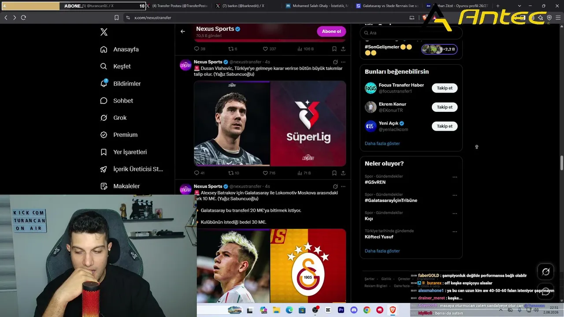Open Google Chrome from the taskbar
This screenshot has height=317, width=564.
367,310
